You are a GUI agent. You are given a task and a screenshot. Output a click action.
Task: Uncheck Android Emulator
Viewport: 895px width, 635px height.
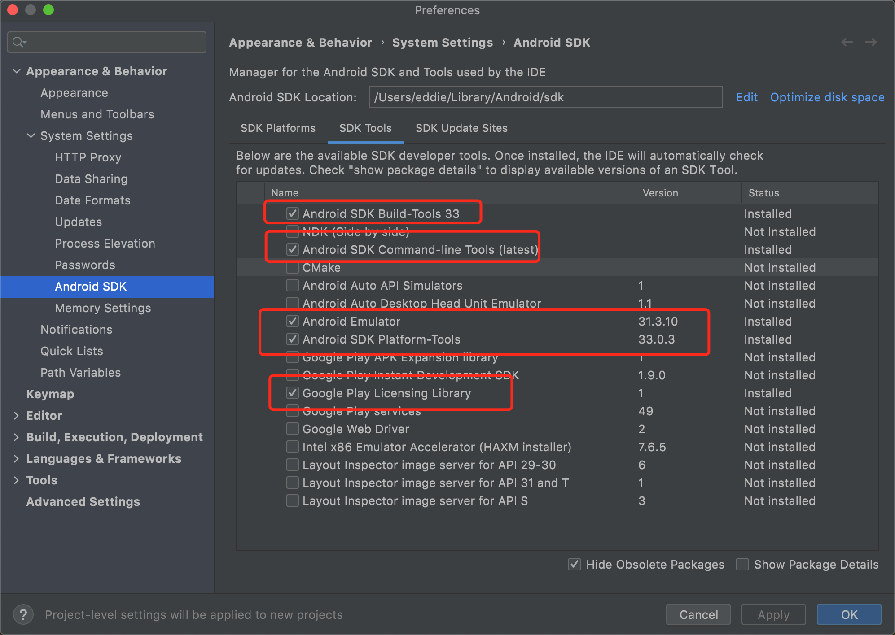click(293, 321)
